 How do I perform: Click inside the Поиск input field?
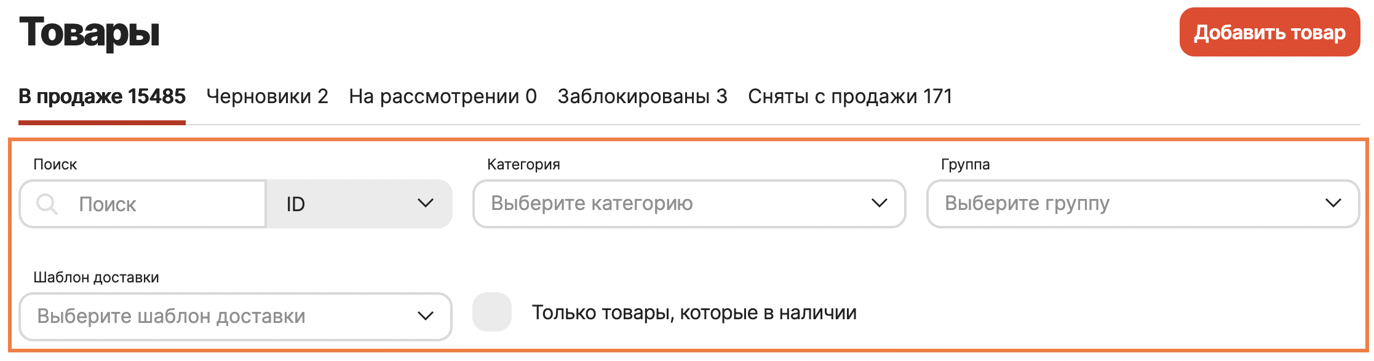(x=154, y=204)
